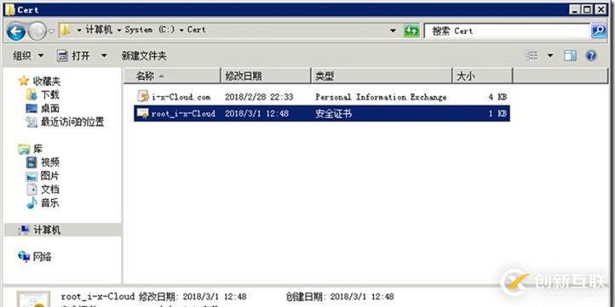Click into the 搜索 Cert search box
The height and width of the screenshot is (307, 615).
[x=507, y=31]
